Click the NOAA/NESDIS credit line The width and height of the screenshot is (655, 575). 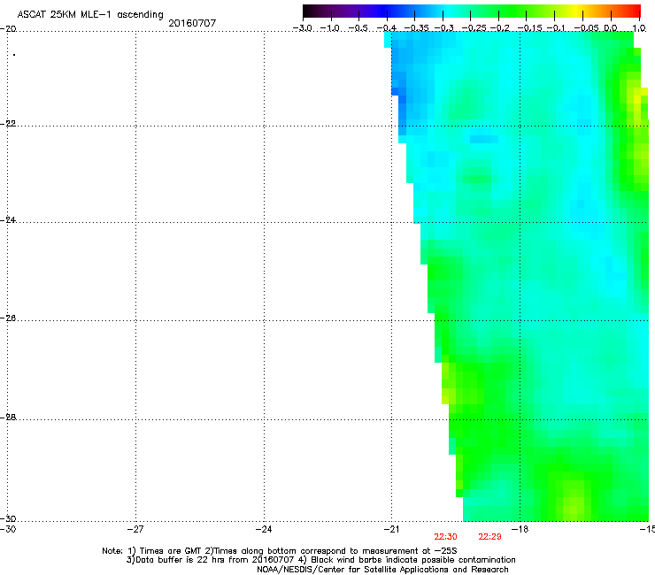[382, 570]
